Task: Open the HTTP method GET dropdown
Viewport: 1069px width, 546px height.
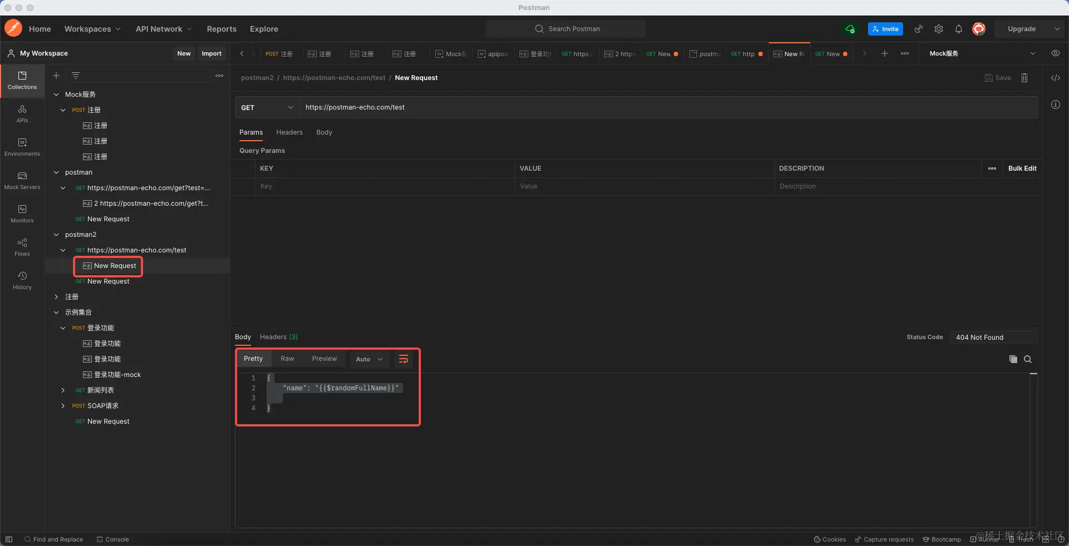Action: [267, 107]
